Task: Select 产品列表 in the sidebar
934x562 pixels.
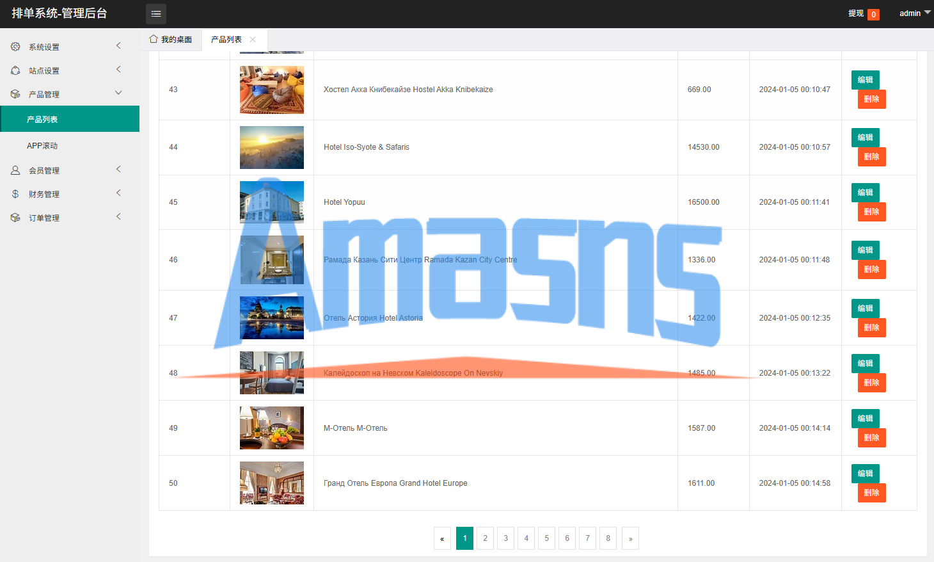Action: click(70, 119)
